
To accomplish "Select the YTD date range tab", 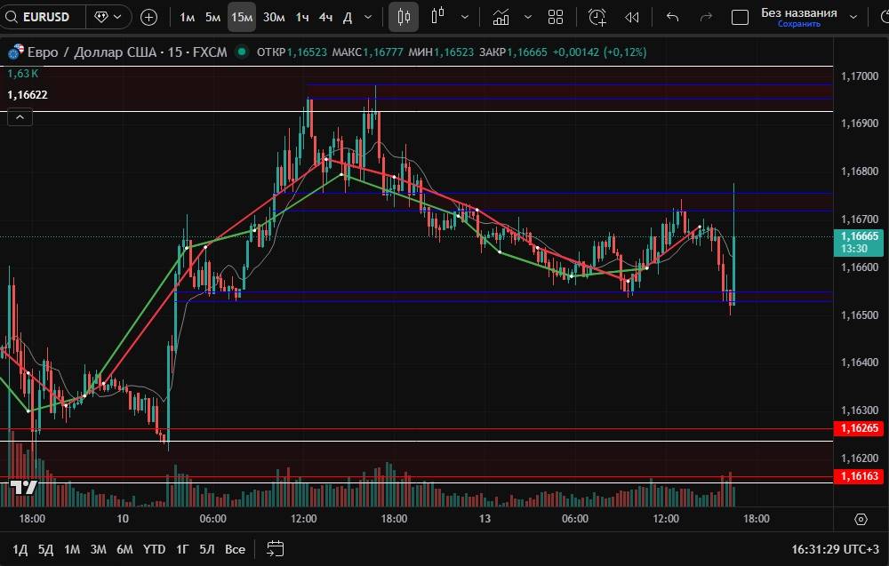I will pos(154,549).
